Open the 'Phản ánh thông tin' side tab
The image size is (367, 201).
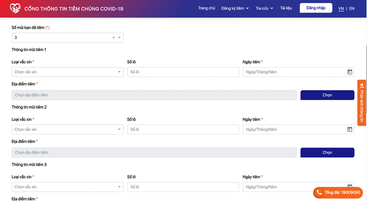[x=362, y=102]
